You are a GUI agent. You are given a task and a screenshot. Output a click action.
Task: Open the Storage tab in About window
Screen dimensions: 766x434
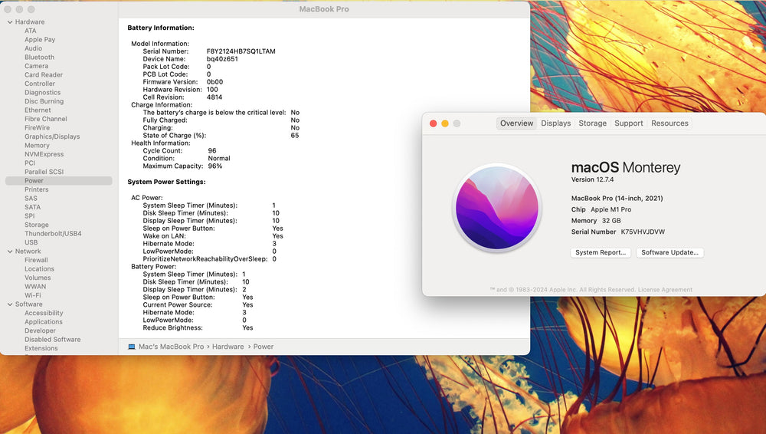(592, 123)
